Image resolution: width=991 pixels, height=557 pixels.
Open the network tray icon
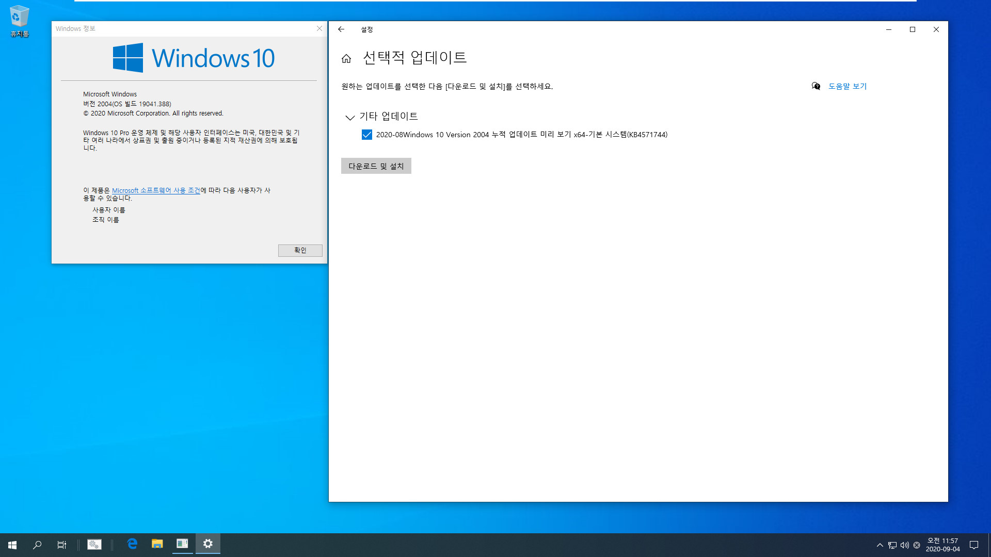[892, 545]
